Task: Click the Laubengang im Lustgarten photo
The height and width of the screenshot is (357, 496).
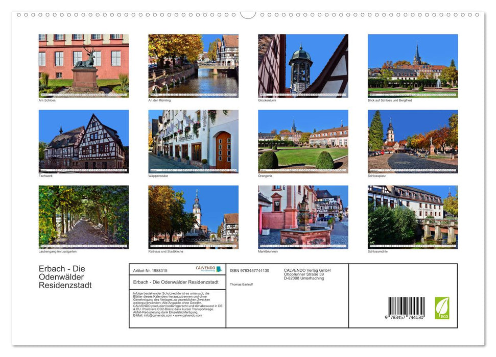Action: 83,217
